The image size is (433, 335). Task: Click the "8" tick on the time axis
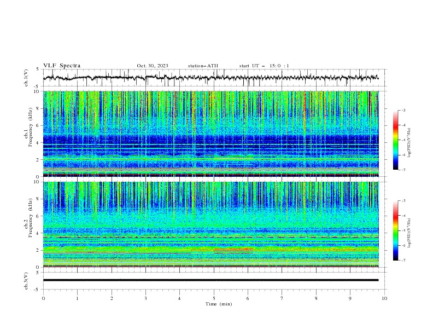[316, 298]
